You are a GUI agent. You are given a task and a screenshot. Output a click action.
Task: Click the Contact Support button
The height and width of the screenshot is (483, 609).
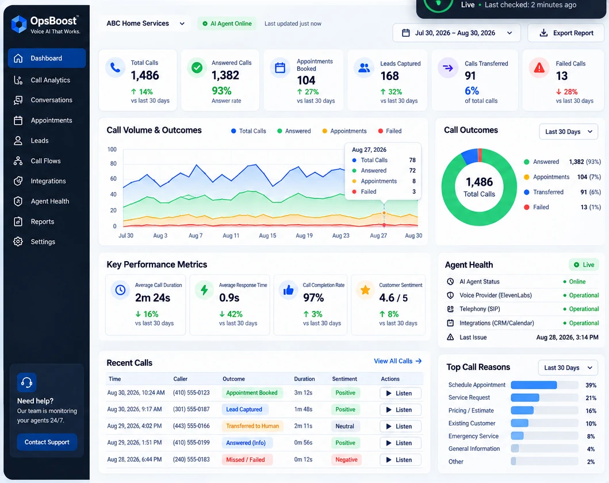point(47,442)
